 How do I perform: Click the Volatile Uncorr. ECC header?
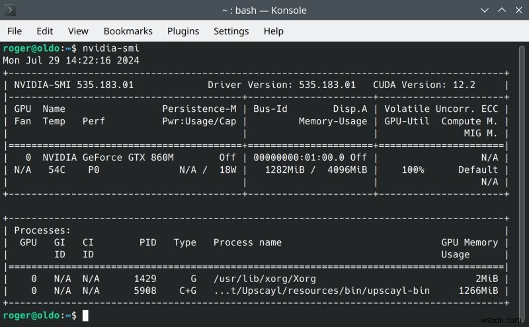pos(441,109)
